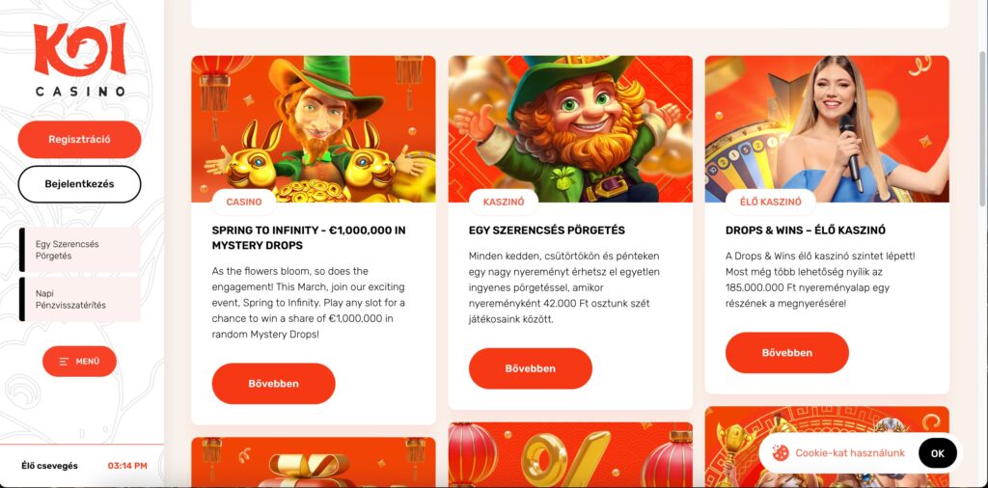Open the MENÜ button
This screenshot has height=488, width=988.
point(79,362)
